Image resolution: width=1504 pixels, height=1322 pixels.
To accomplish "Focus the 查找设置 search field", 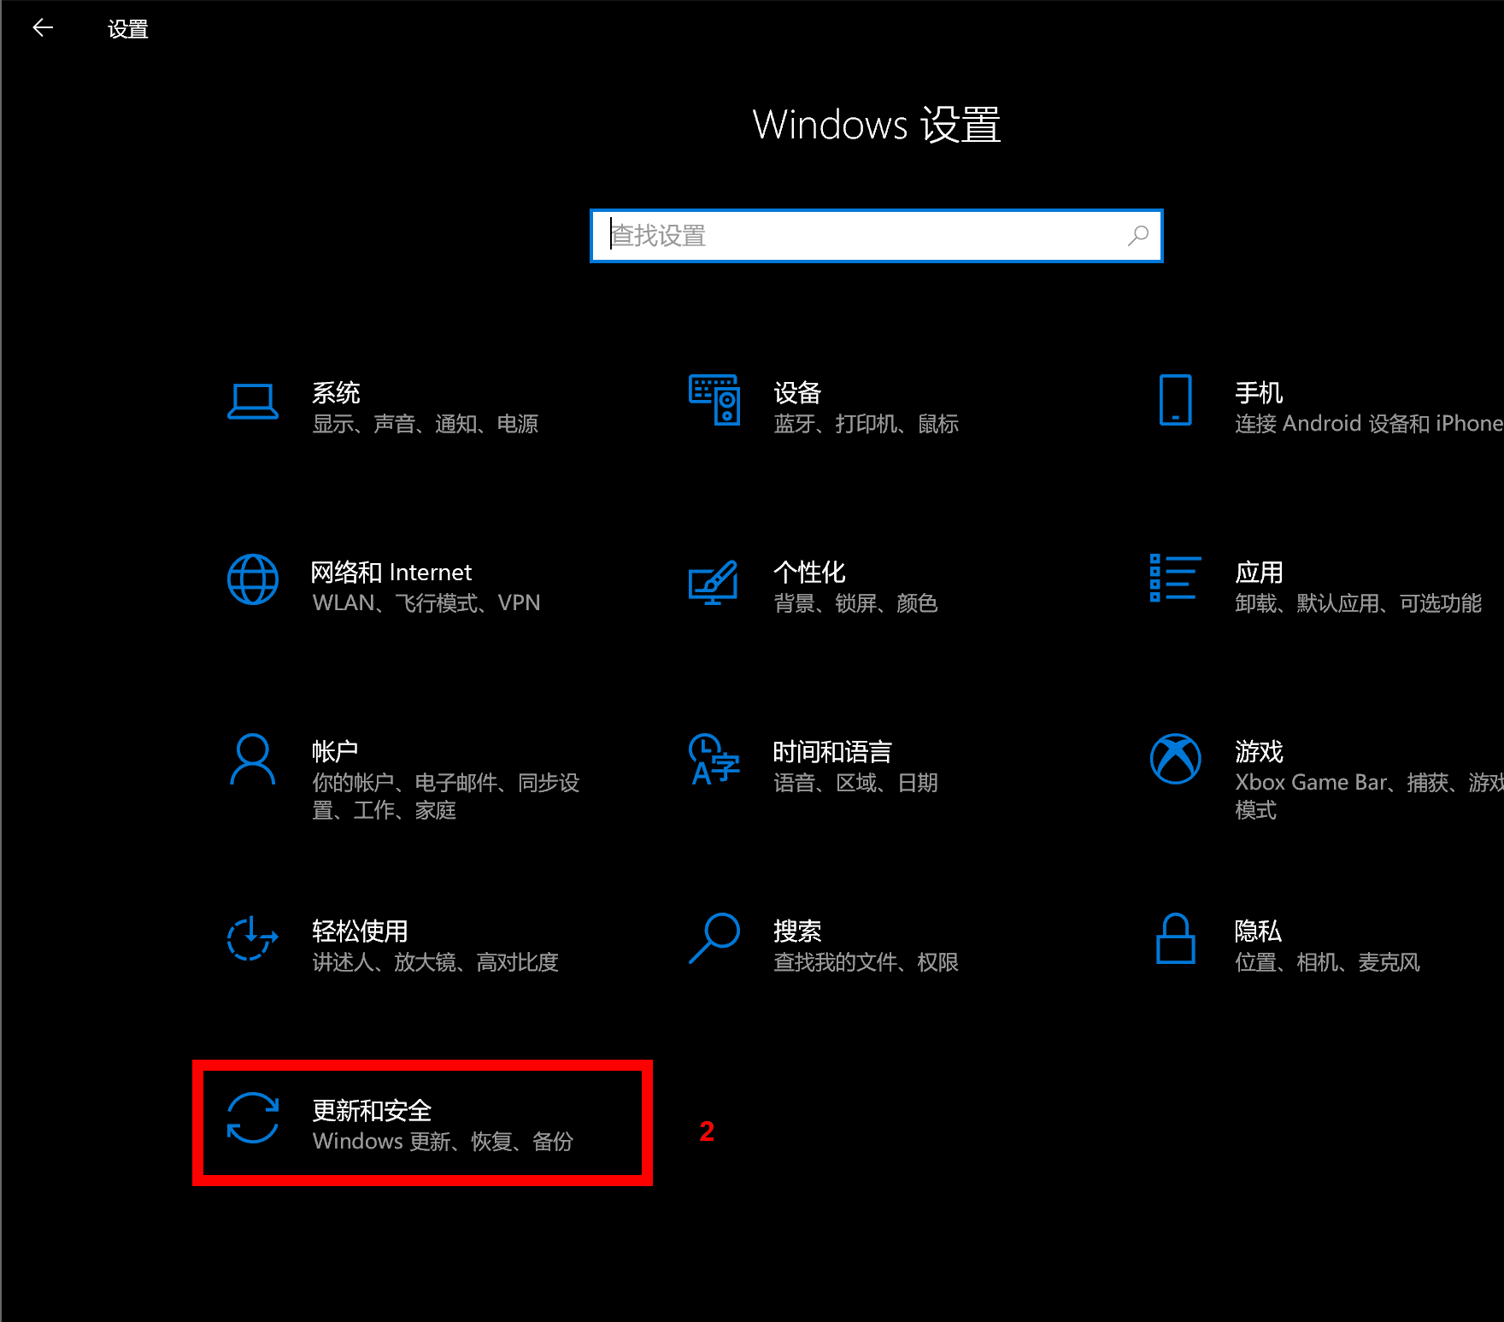I will coord(877,236).
